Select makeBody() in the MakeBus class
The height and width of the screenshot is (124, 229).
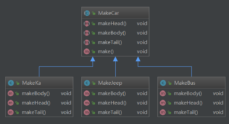pos(188,94)
